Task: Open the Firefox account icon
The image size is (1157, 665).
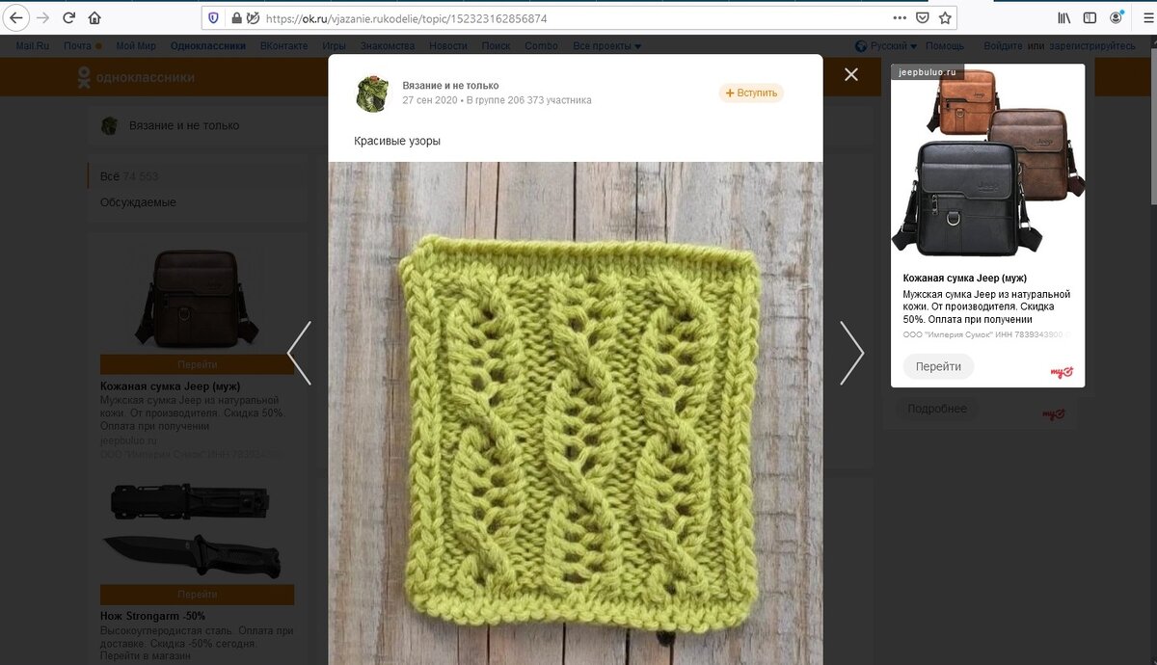Action: (x=1117, y=17)
